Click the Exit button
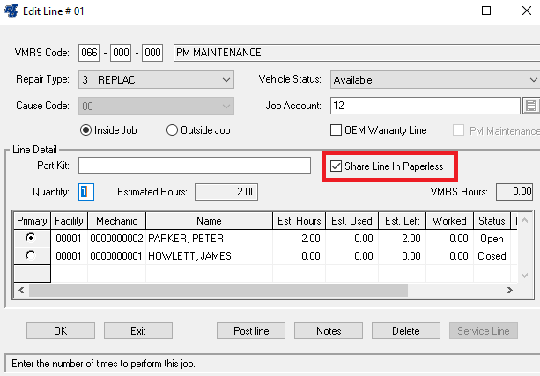Image resolution: width=540 pixels, height=376 pixels. point(137,331)
